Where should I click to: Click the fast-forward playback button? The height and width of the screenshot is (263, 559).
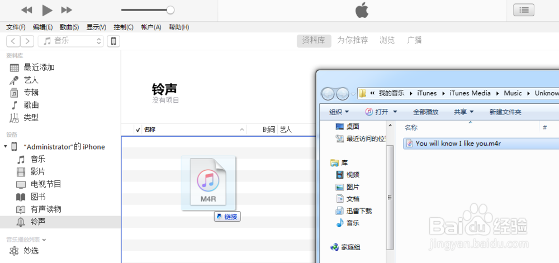click(67, 10)
